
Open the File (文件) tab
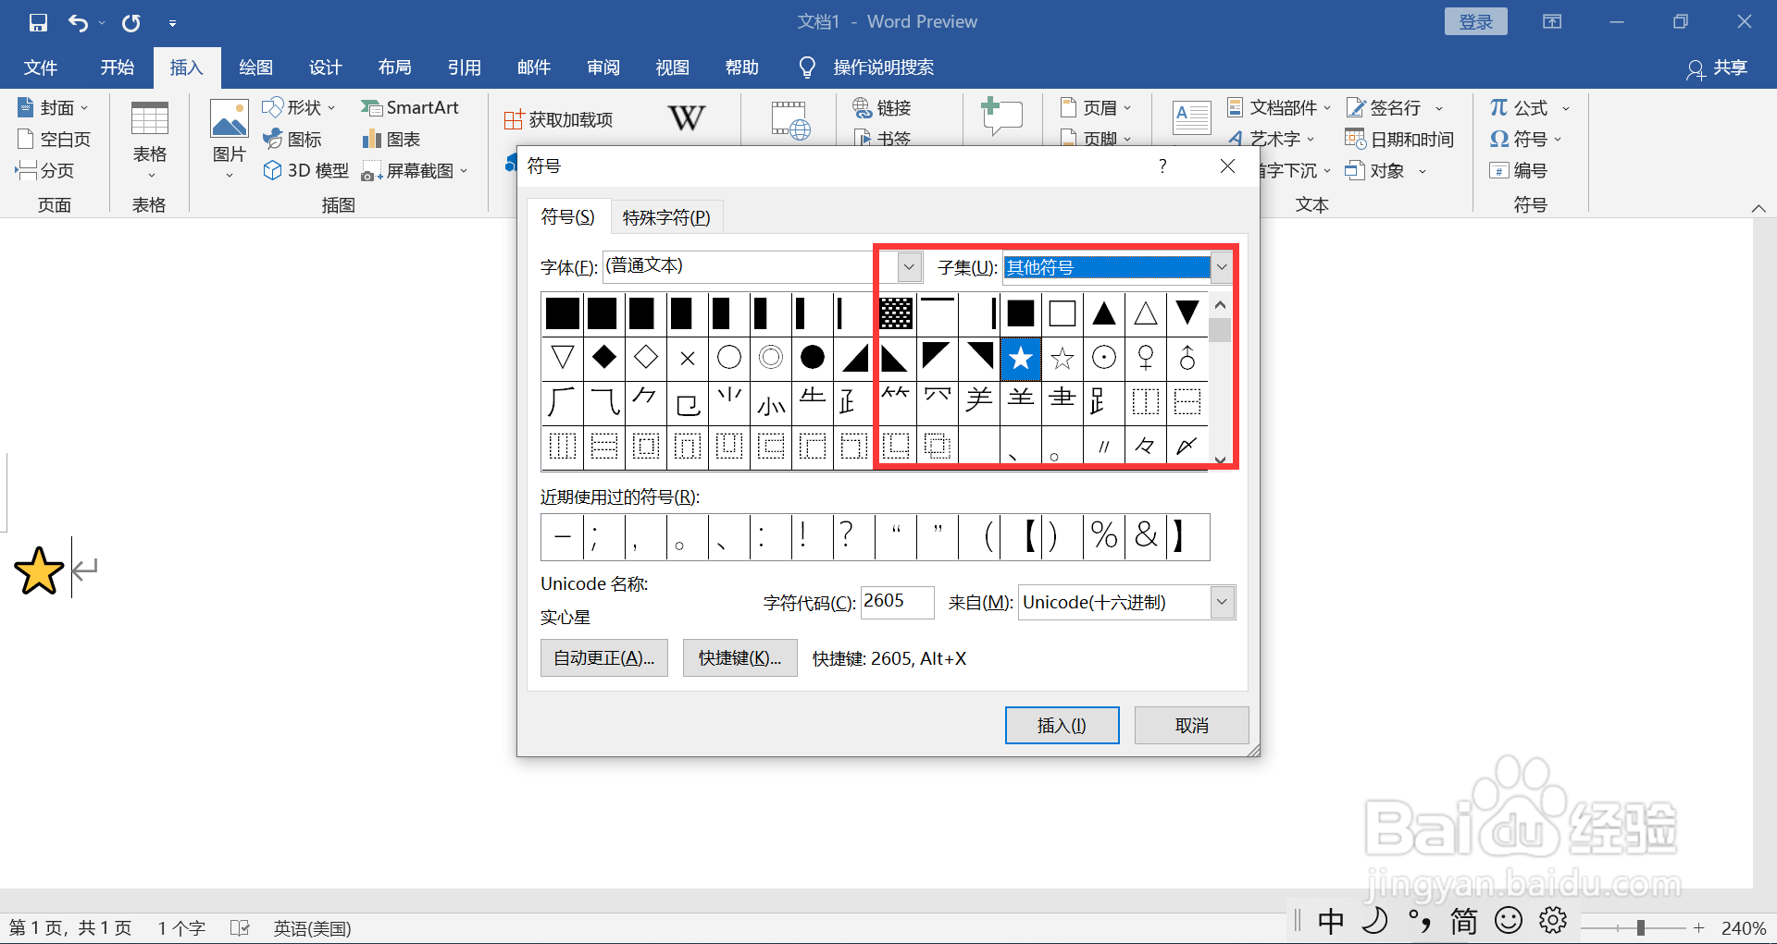[41, 67]
